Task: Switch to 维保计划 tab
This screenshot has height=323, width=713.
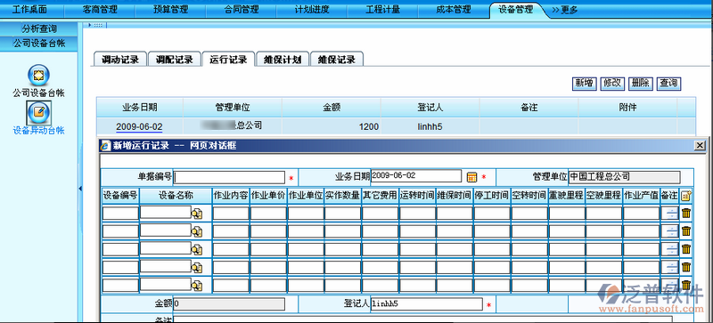Action: click(x=283, y=60)
